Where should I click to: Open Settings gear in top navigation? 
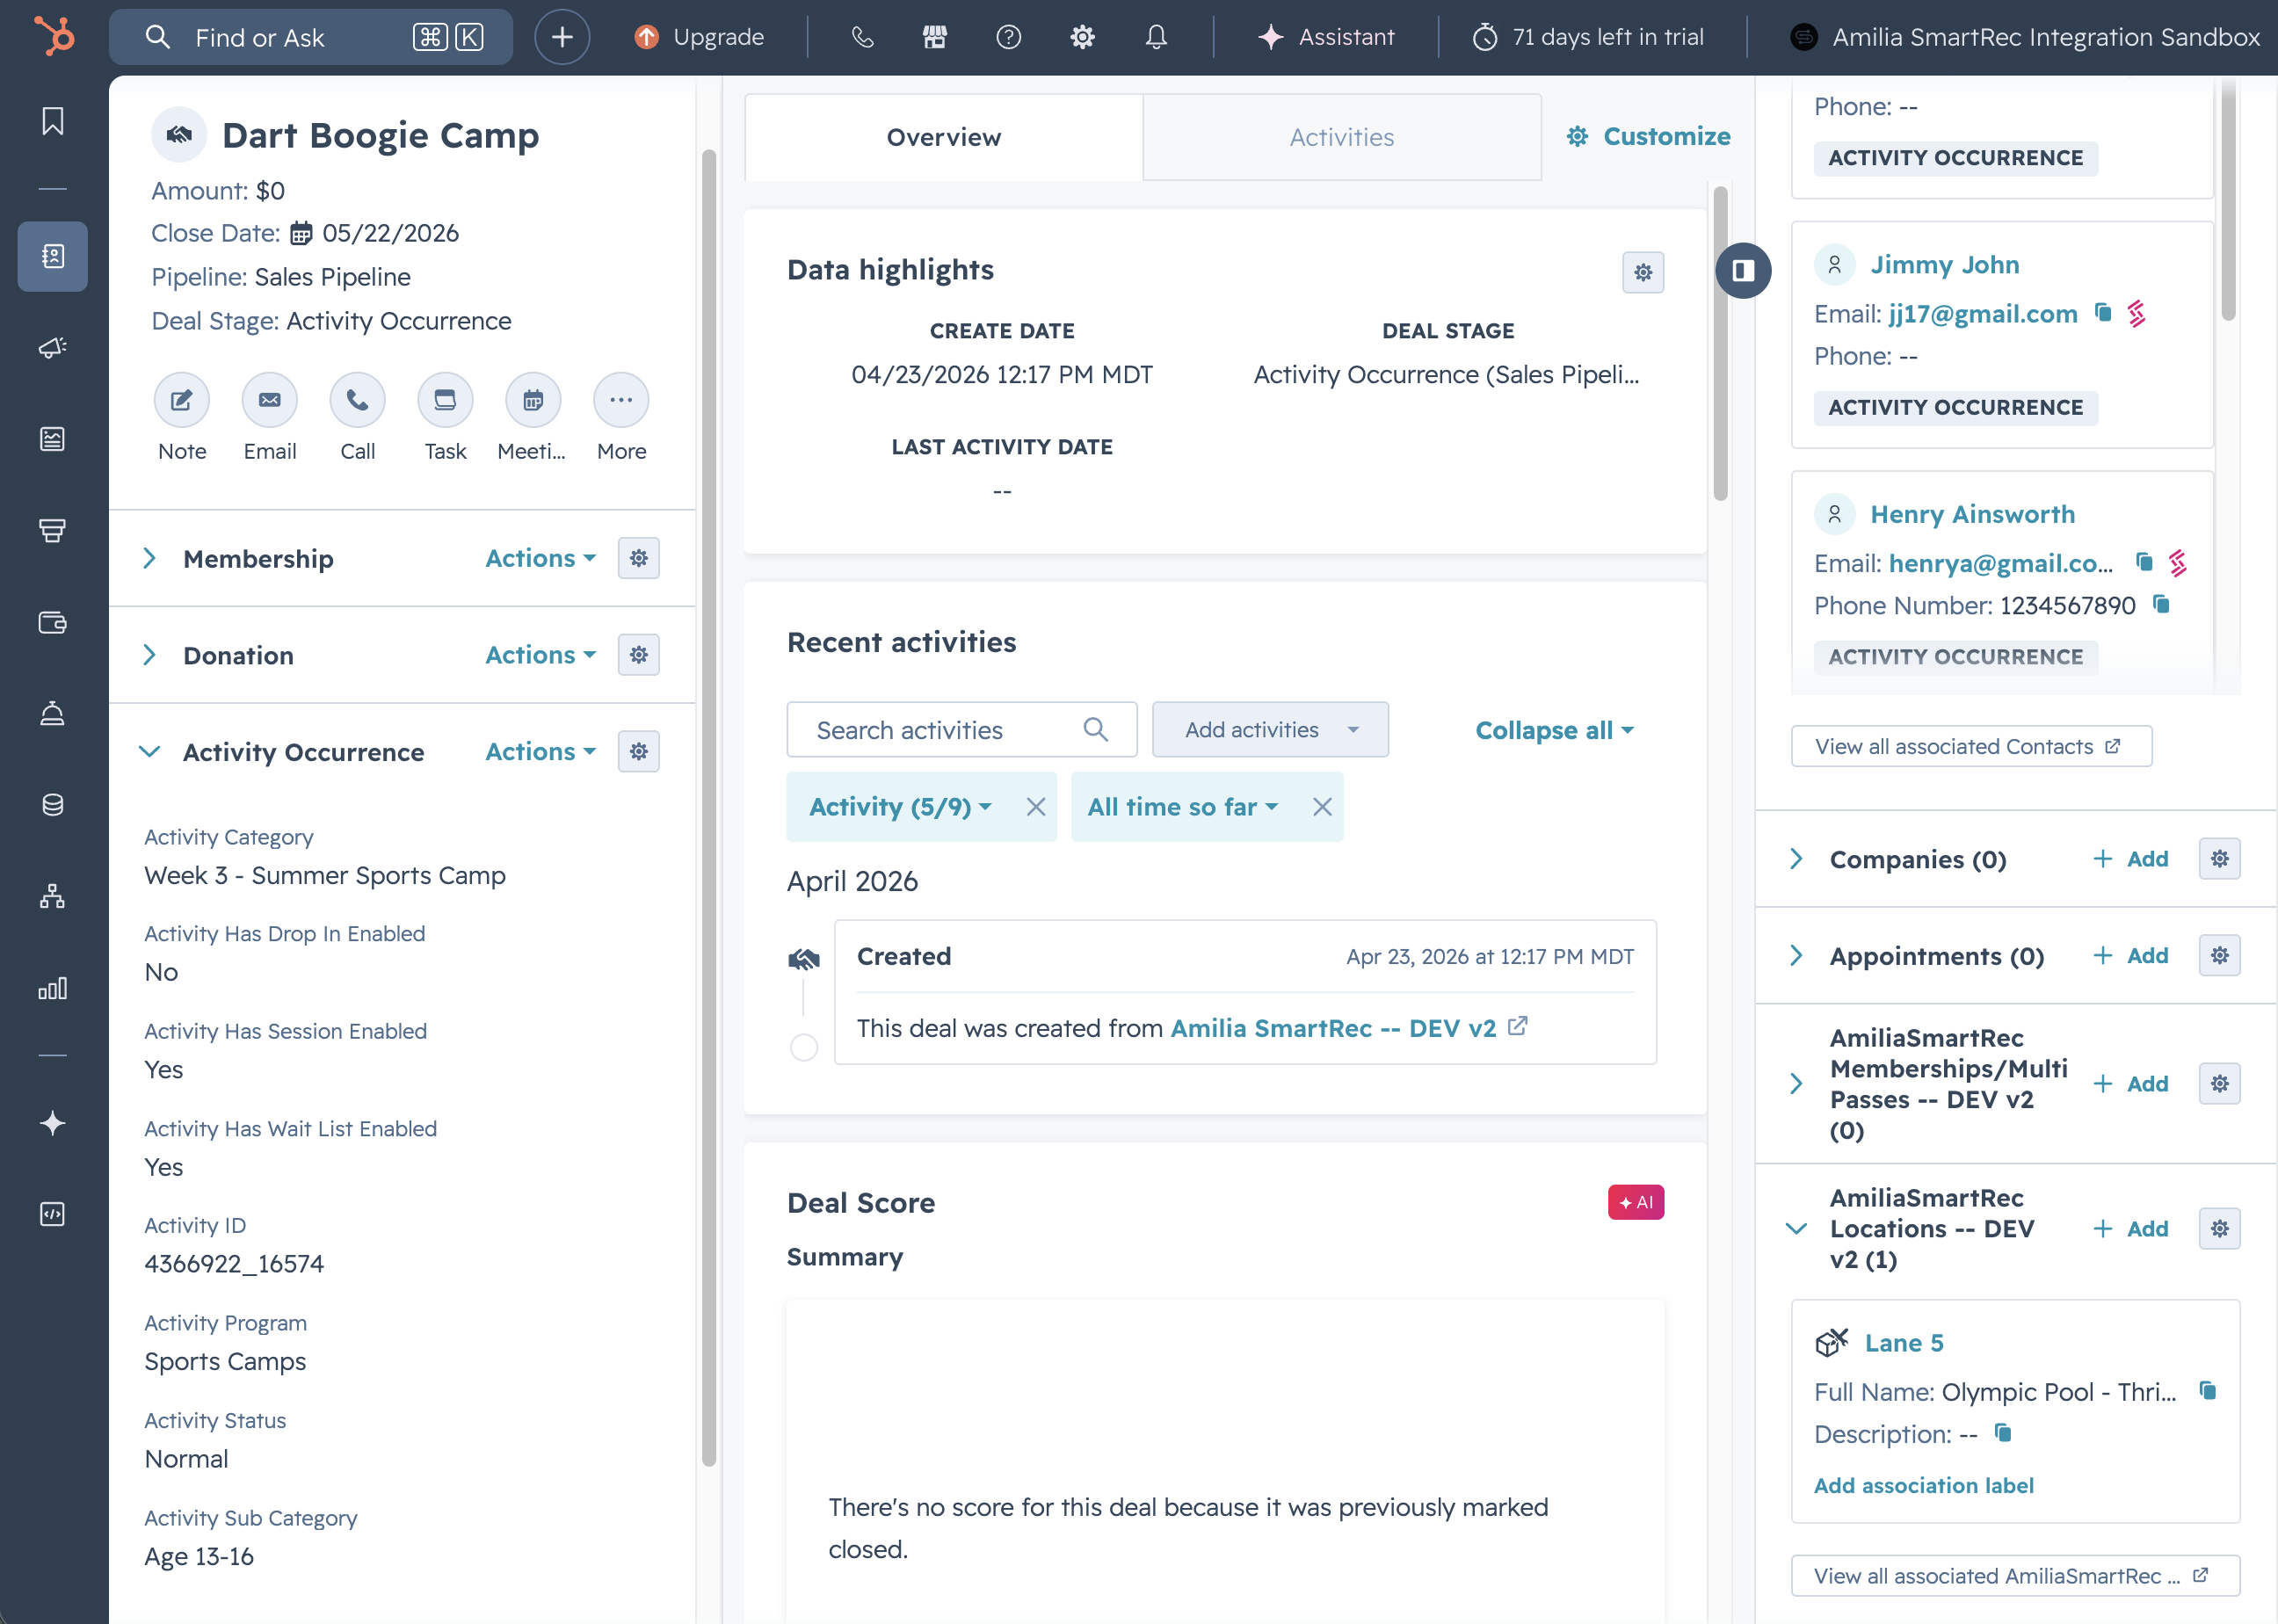click(1082, 37)
